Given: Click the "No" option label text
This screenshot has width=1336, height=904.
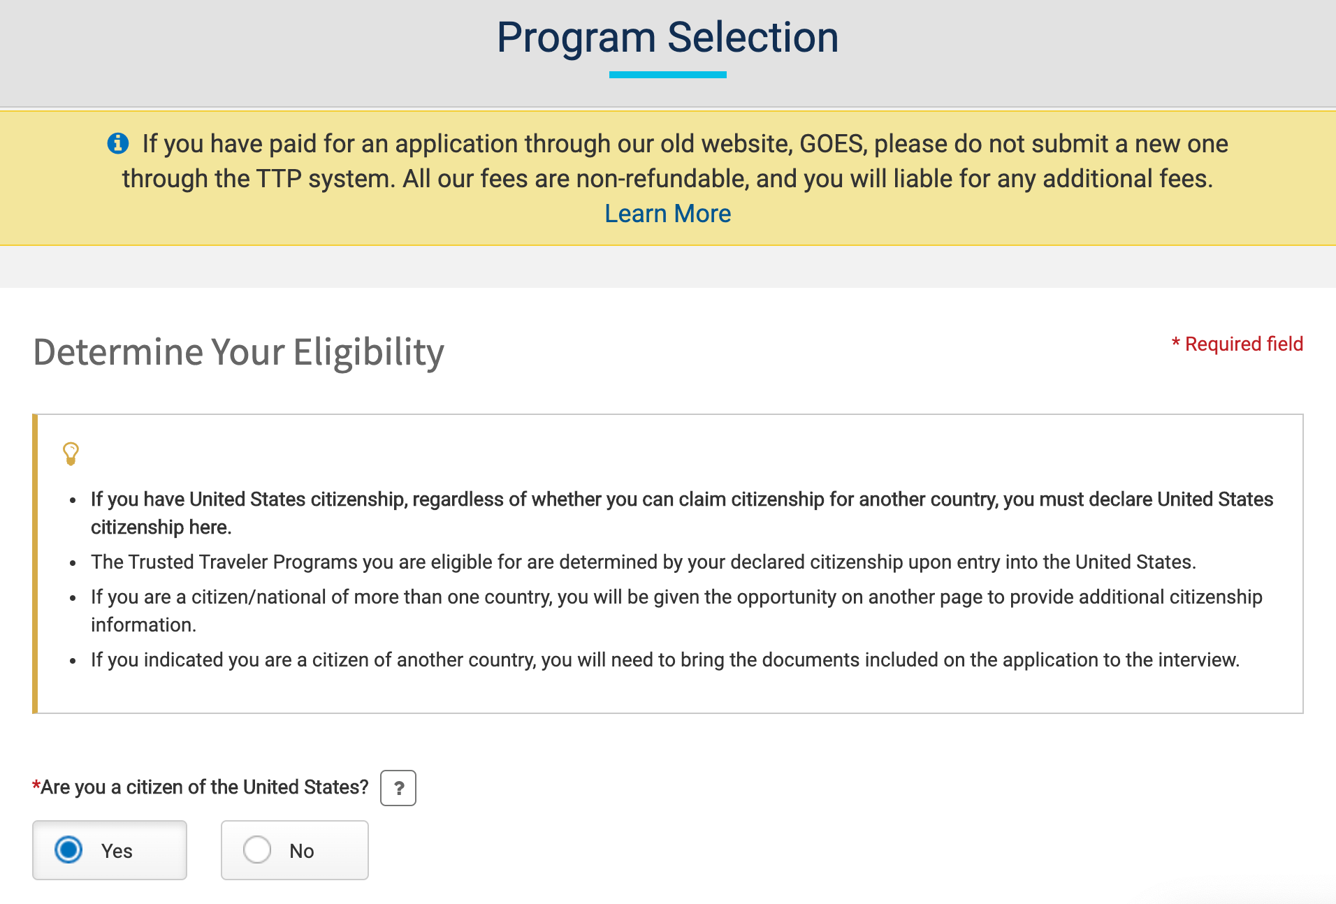Looking at the screenshot, I should [302, 851].
